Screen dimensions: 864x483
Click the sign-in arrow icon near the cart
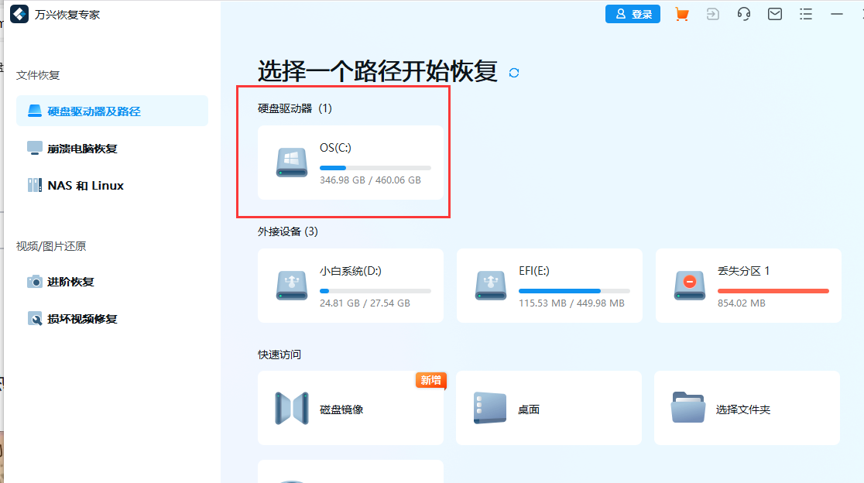[x=712, y=14]
